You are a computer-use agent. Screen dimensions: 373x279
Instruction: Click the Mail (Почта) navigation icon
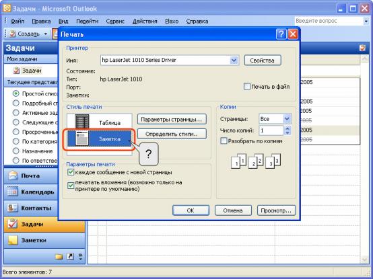pos(13,175)
